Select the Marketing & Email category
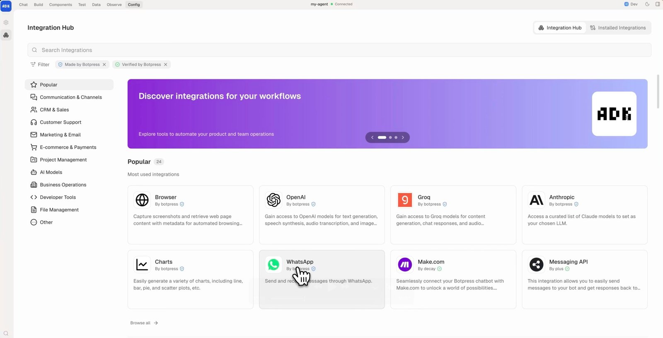 point(69,135)
